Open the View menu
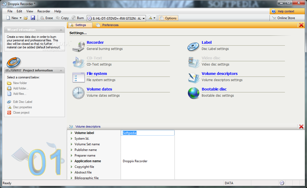Viewport: 307px width, 188px height. pos(30,11)
